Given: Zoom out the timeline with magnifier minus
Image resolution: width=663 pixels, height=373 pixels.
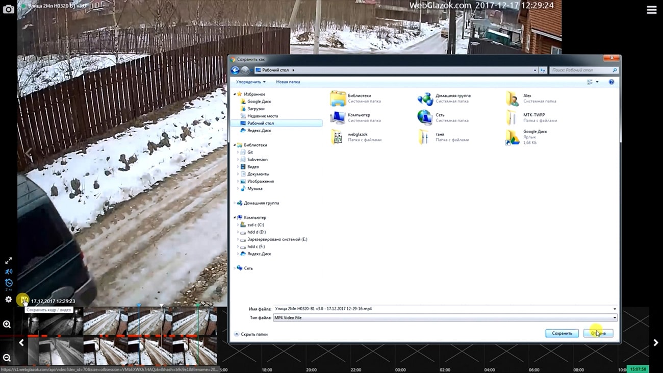Looking at the screenshot, I should (x=7, y=358).
